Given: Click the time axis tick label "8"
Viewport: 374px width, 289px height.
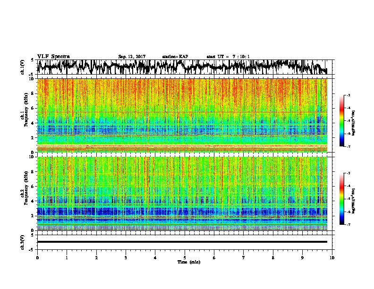Looking at the screenshot, I should click(273, 258).
